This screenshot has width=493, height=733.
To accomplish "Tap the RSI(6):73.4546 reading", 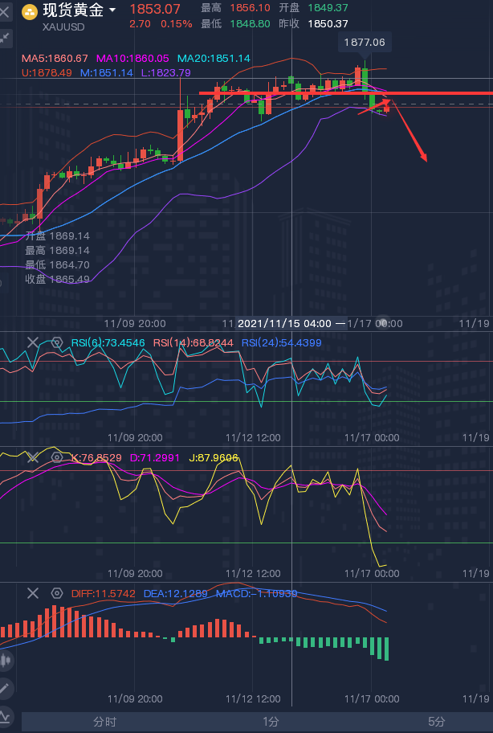I will [x=108, y=343].
